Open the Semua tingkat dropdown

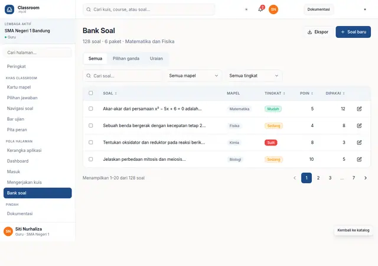253,76
